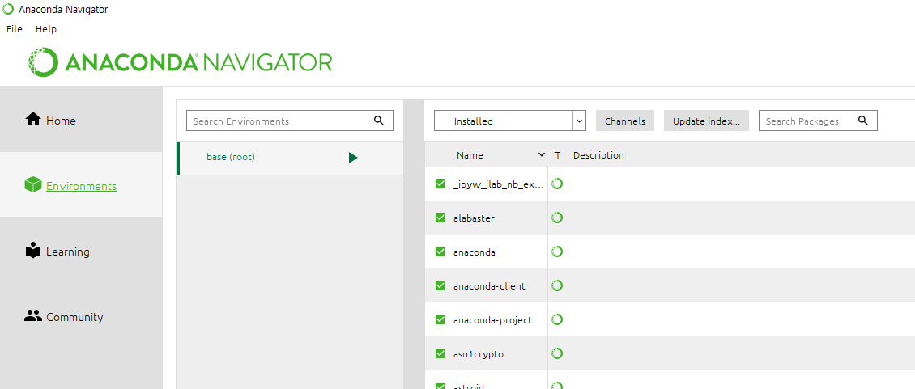Viewport: 915px width, 389px height.
Task: Select the _ipyw_jlab_nb_ex... package name
Action: (499, 184)
